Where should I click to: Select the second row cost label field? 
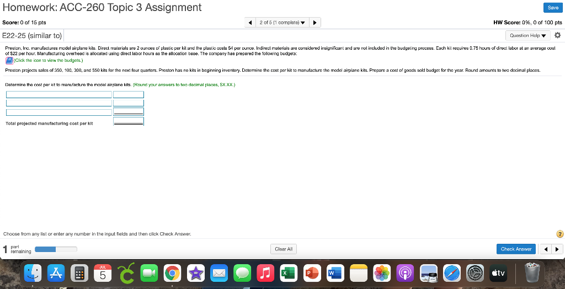[58, 103]
